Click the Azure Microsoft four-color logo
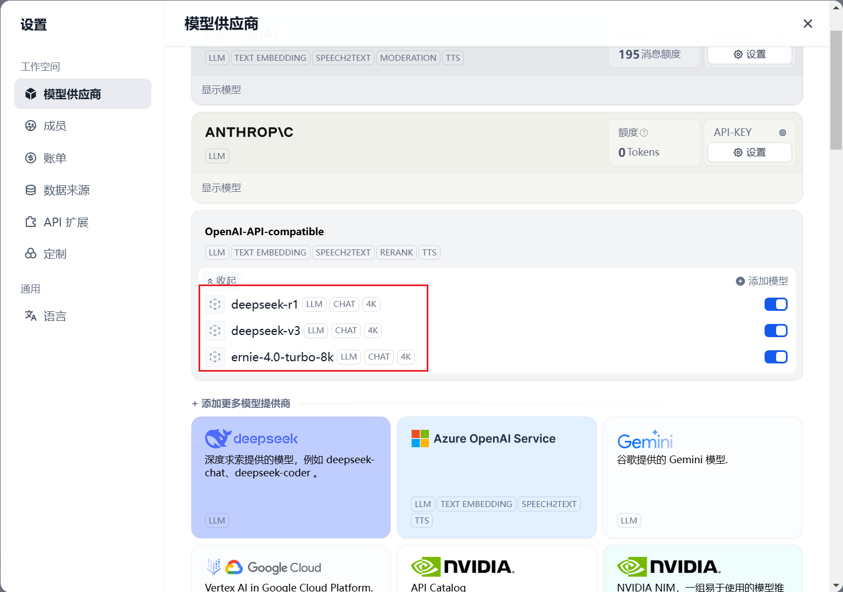The height and width of the screenshot is (592, 843). (x=420, y=439)
